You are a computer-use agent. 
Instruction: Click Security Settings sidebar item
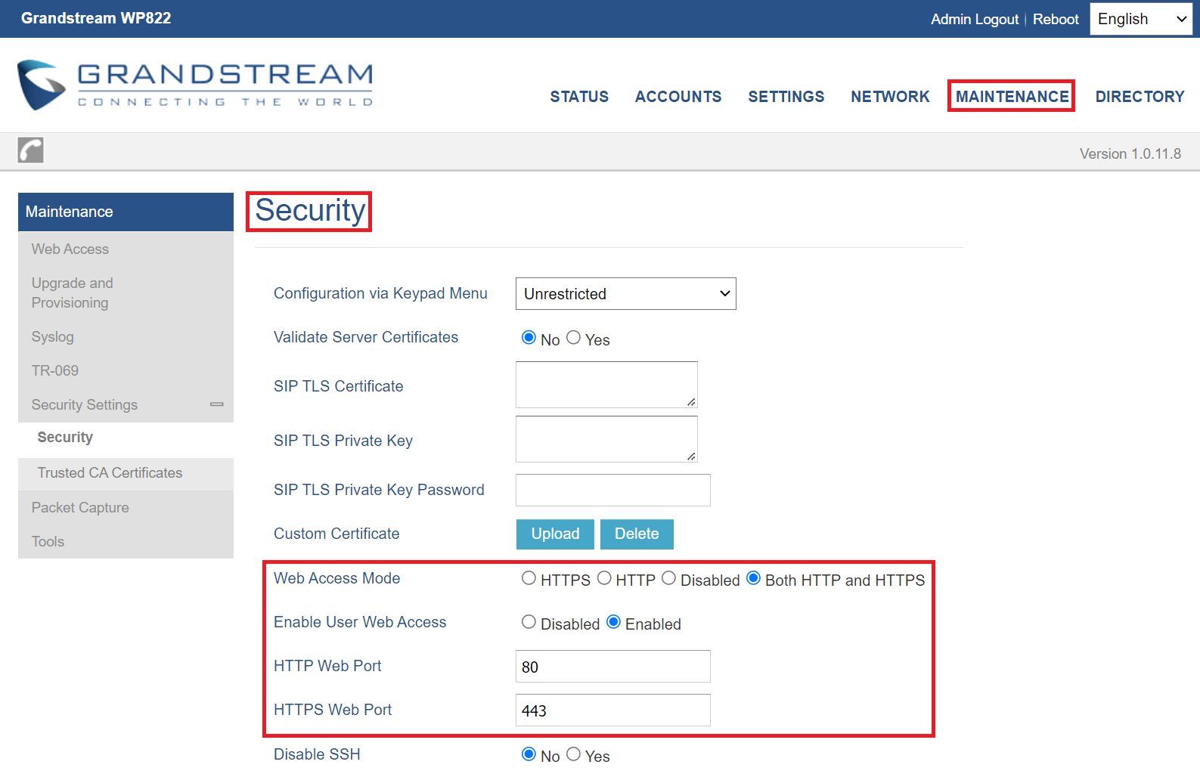pos(126,405)
